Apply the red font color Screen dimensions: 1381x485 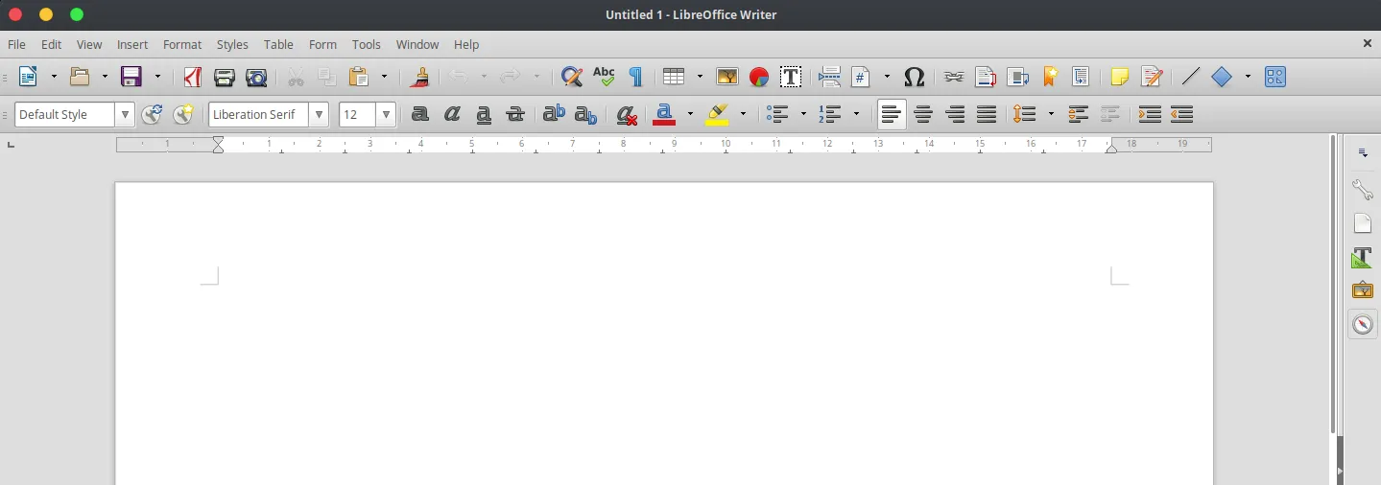click(x=664, y=115)
